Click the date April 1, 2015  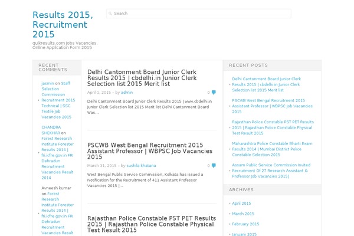[x=99, y=93]
